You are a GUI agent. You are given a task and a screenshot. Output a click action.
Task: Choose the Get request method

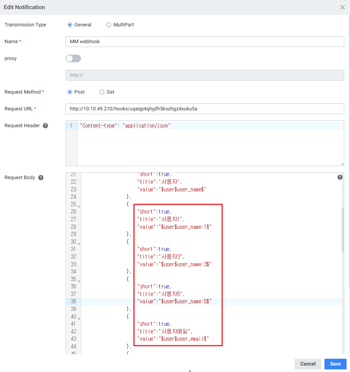pos(102,92)
